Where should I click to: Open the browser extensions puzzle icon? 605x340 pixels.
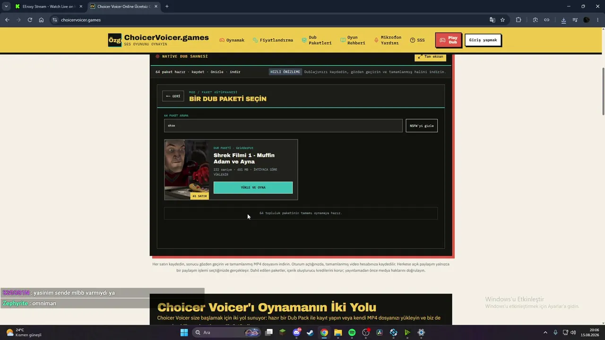[x=519, y=20]
